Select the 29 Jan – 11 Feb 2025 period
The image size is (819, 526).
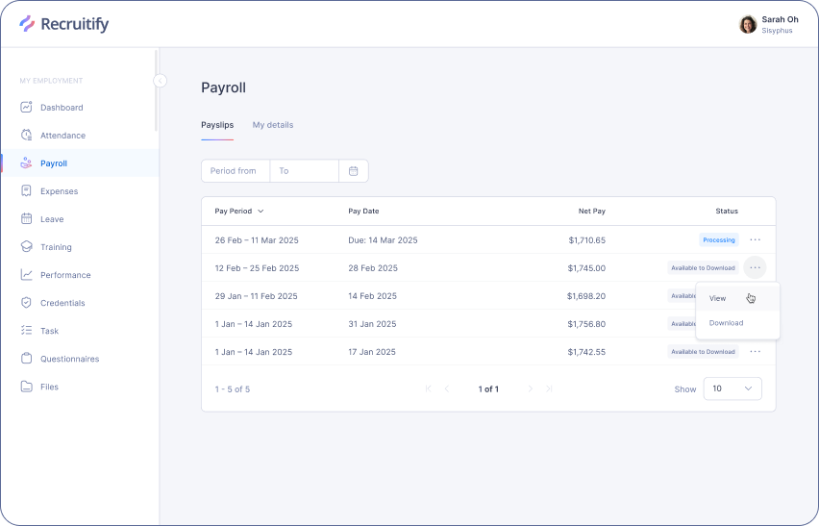(x=256, y=296)
